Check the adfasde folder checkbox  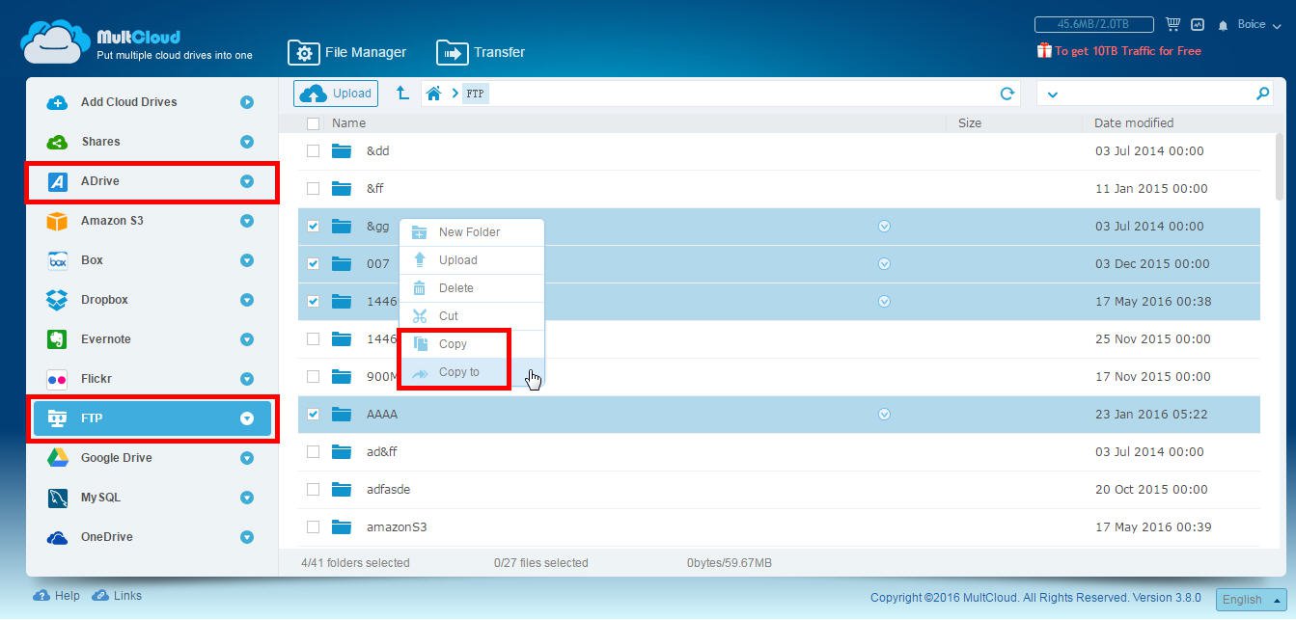[x=313, y=489]
